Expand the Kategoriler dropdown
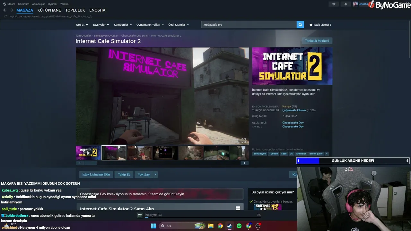Viewport: 411px width, 231px height. 123,25
